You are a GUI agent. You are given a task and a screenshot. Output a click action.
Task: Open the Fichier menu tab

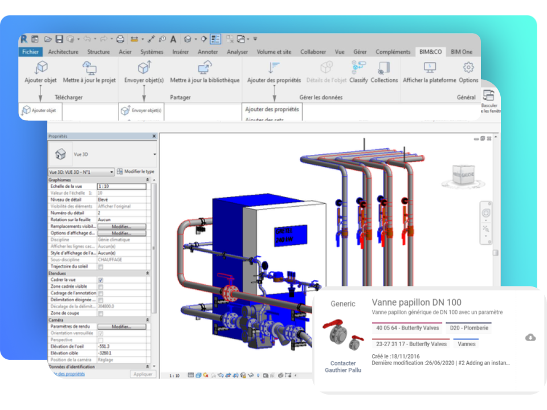[30, 52]
